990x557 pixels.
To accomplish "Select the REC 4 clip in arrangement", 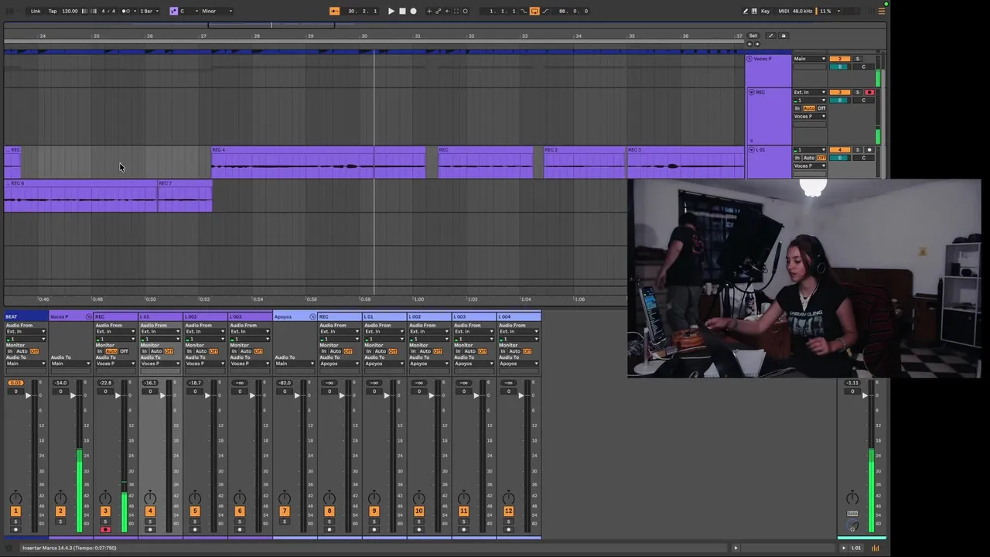I will tap(318, 162).
